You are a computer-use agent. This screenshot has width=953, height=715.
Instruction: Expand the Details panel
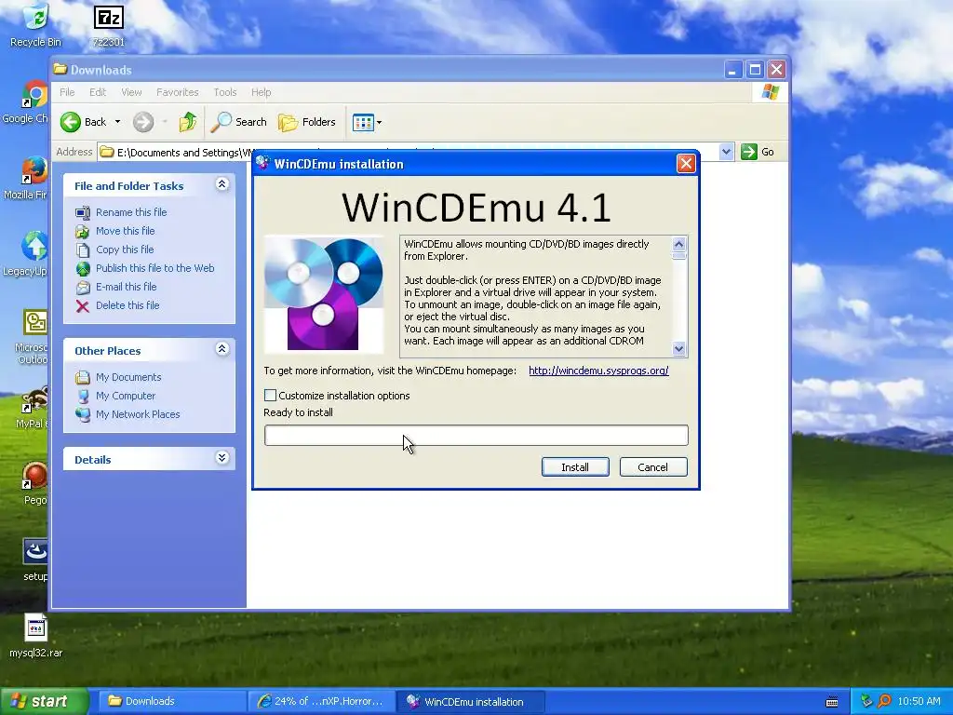tap(221, 458)
